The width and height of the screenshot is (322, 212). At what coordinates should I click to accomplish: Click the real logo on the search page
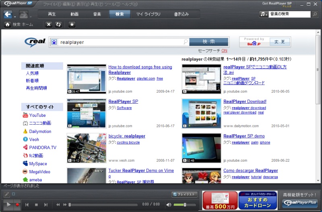click(x=35, y=42)
